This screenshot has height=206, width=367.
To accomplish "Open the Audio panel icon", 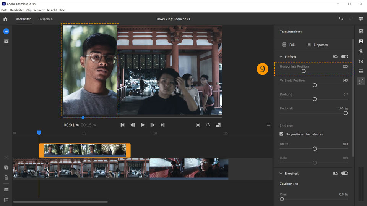I will point(361,71).
